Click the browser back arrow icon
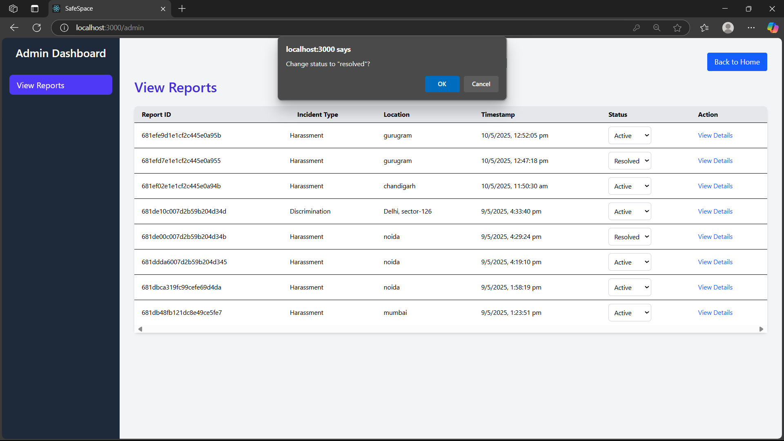Screen dimensions: 784x441 point(14,28)
